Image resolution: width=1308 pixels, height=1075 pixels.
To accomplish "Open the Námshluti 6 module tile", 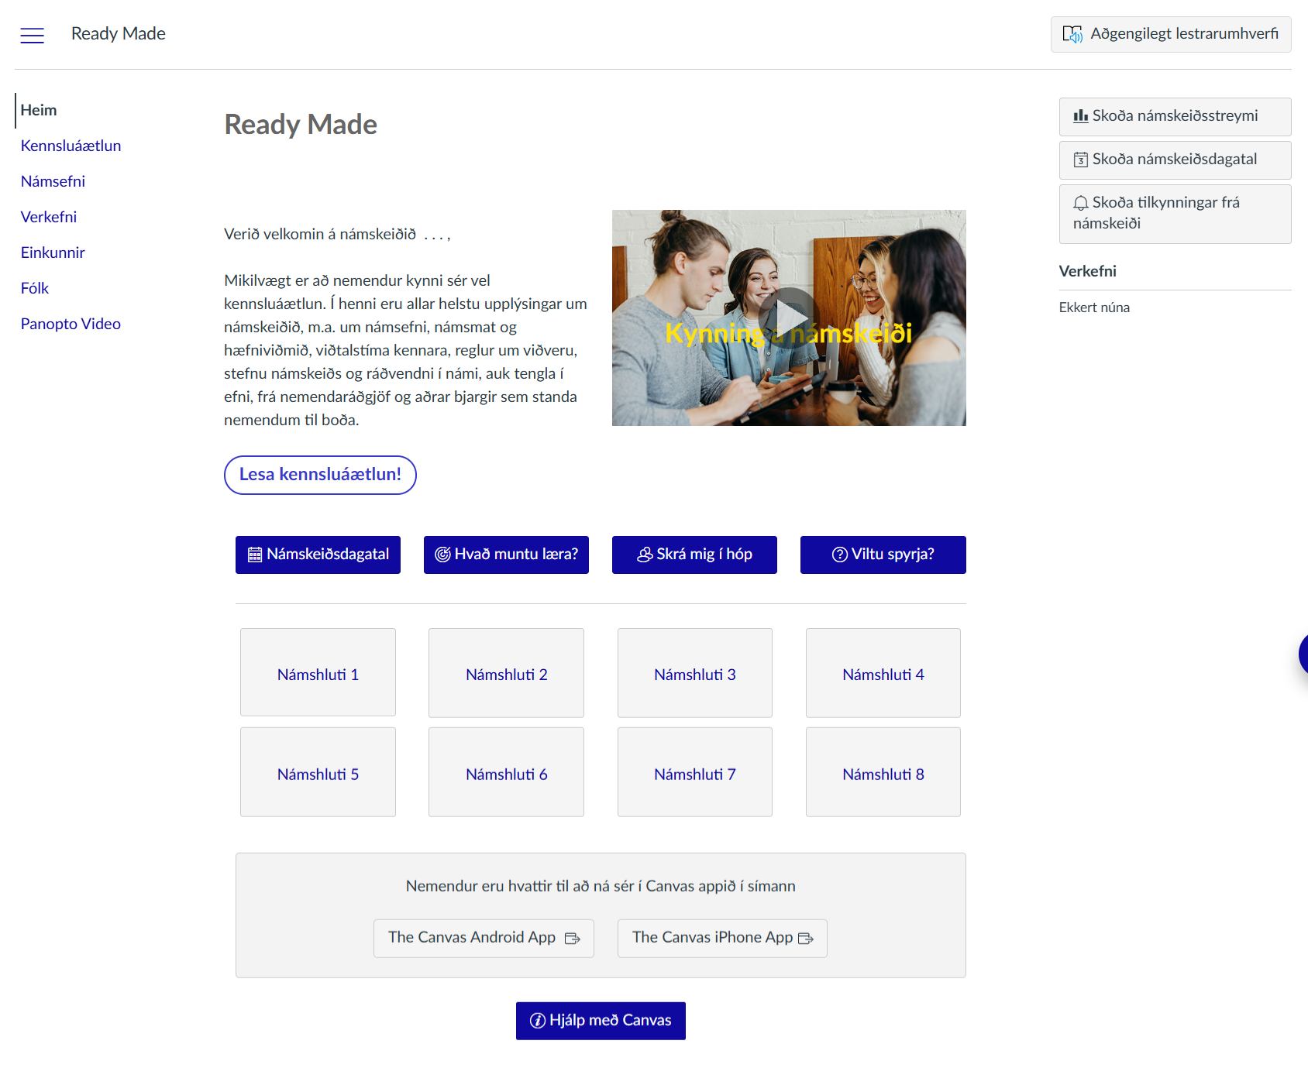I will 506,772.
